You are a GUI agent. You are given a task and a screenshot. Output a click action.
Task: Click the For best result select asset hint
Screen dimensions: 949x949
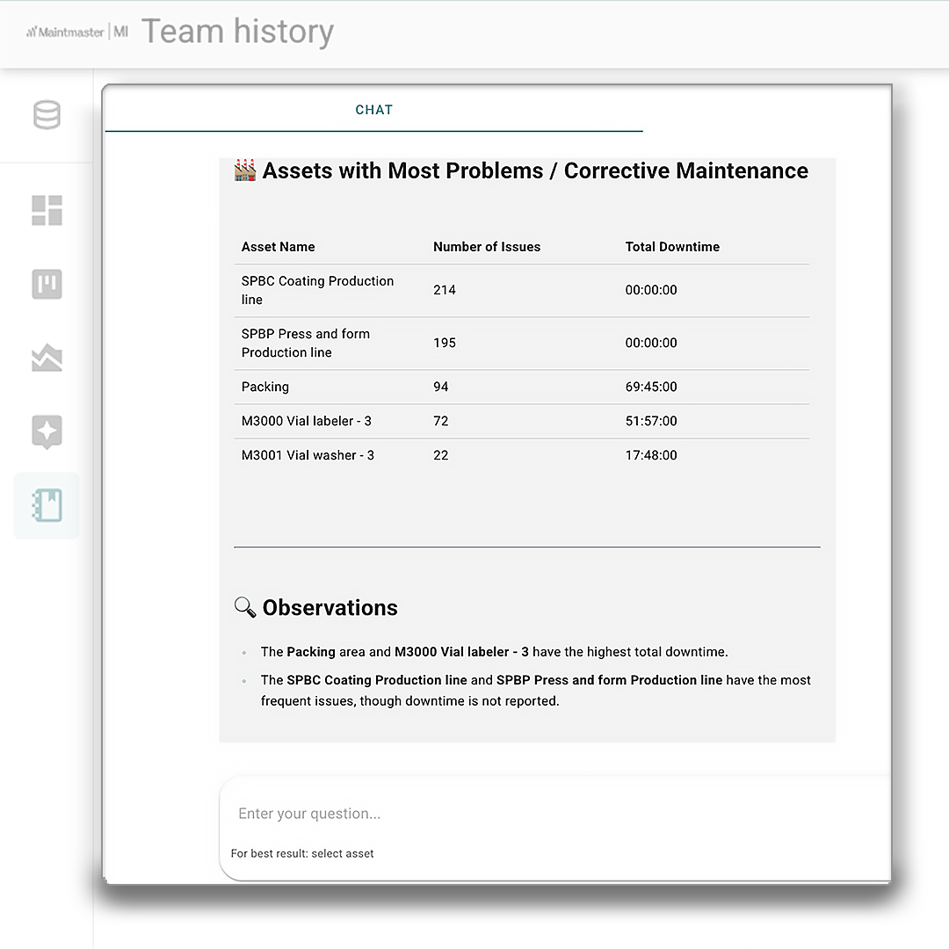click(302, 853)
